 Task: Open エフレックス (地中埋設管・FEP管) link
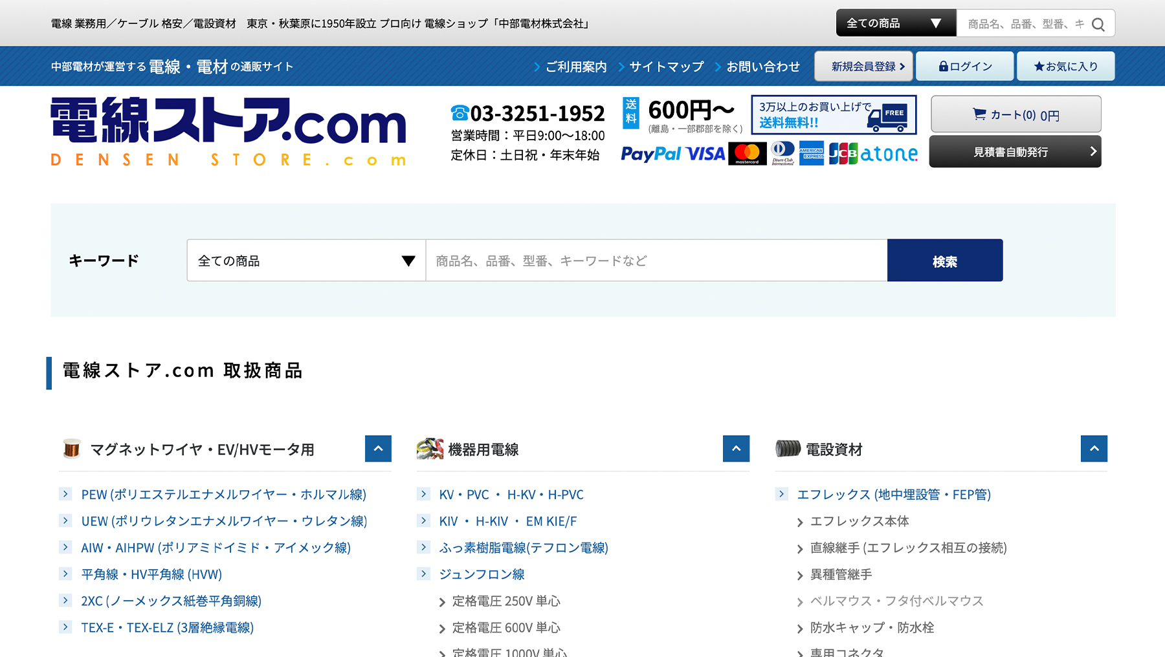894,495
